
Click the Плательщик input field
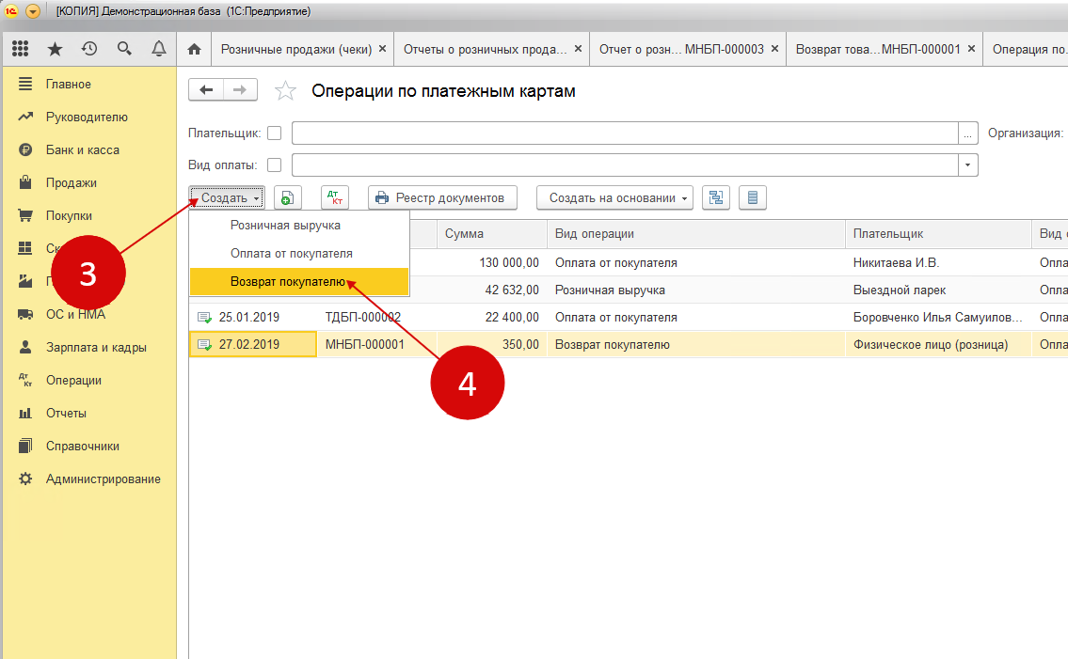(x=625, y=133)
